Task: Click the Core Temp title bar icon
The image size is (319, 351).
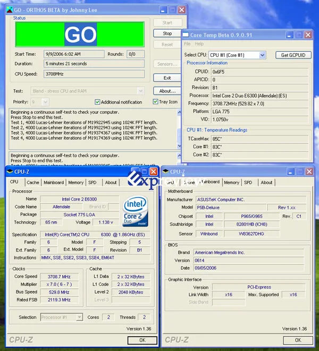Action: click(x=186, y=35)
